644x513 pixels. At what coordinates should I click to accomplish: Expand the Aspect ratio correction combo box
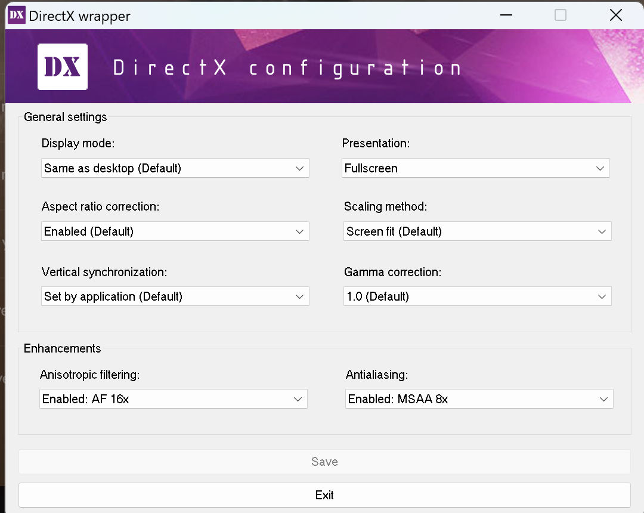pos(175,231)
